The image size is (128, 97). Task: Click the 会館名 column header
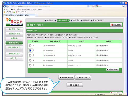pyautogui.click(x=82, y=41)
